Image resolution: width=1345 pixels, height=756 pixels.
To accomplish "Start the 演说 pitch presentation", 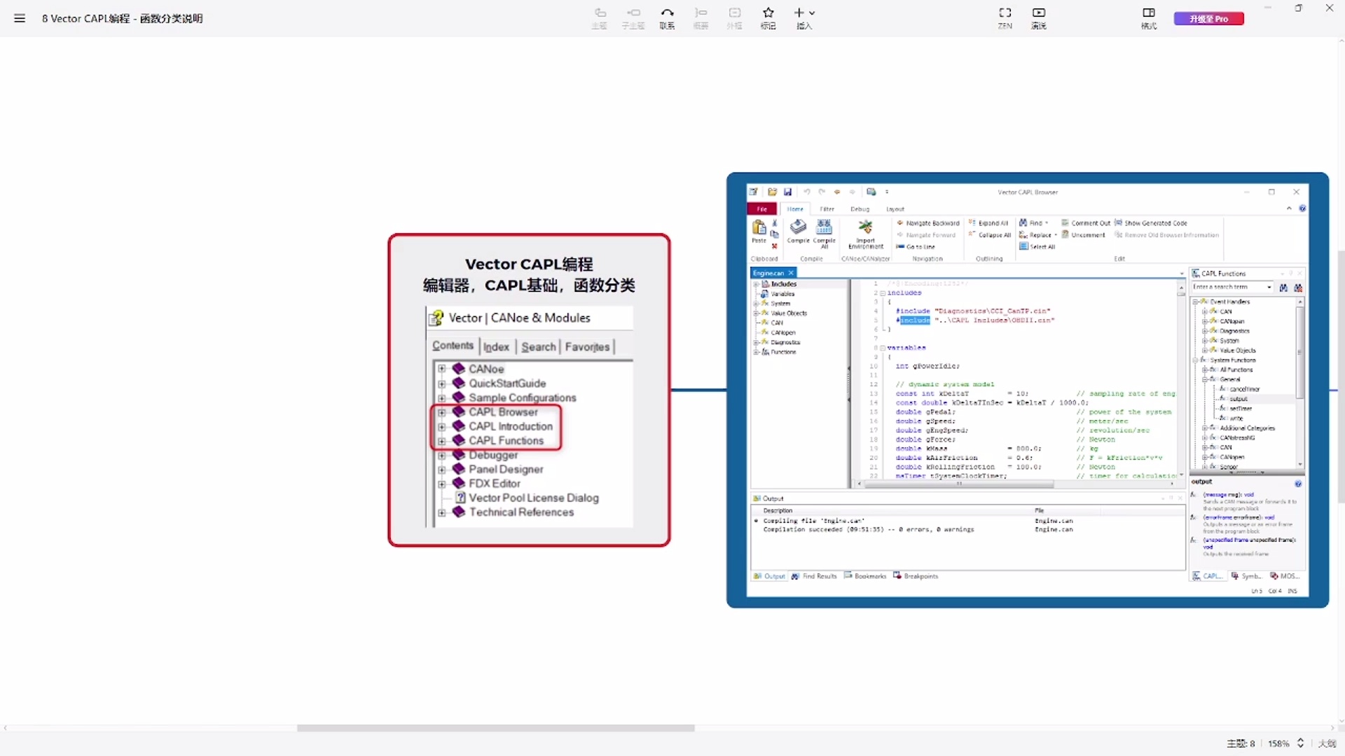I will tap(1039, 18).
